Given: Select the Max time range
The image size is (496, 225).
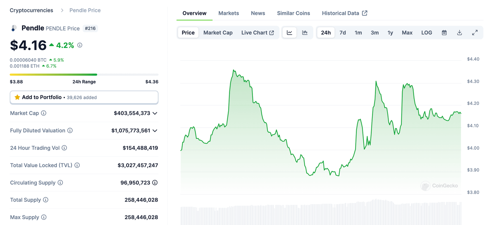Looking at the screenshot, I should (407, 33).
